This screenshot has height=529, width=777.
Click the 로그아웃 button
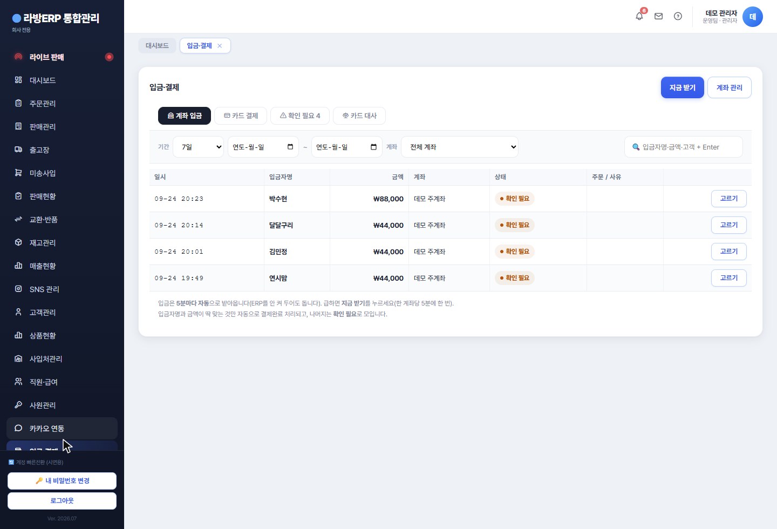coord(62,501)
